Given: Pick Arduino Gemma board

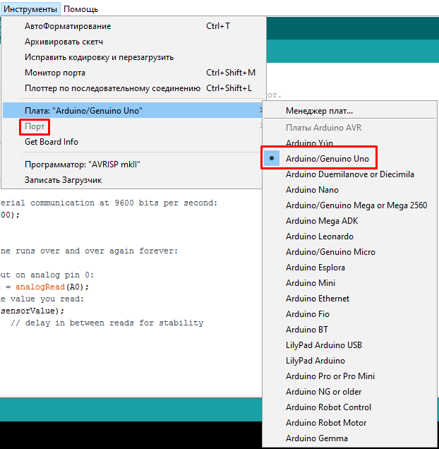Looking at the screenshot, I should click(350, 438).
